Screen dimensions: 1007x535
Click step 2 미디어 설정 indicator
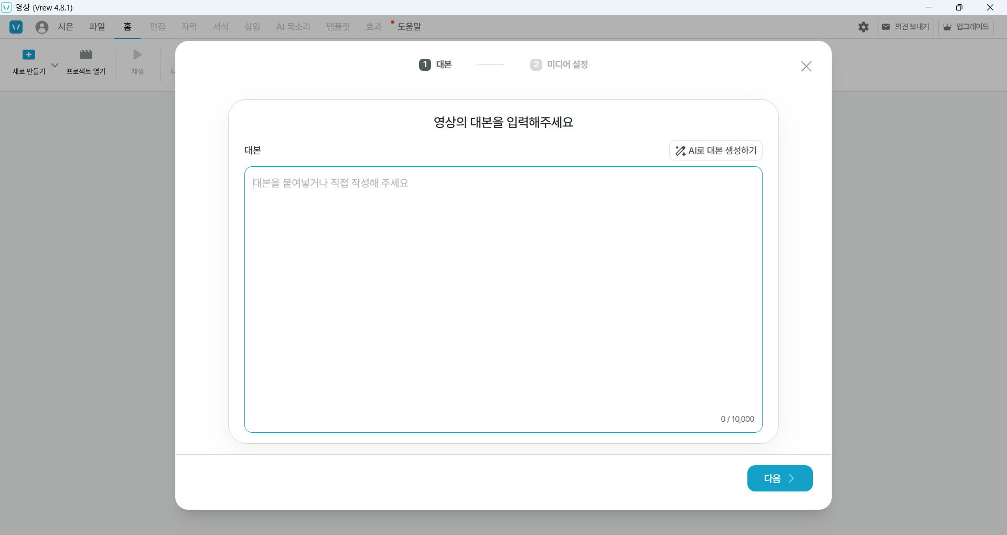coord(559,65)
